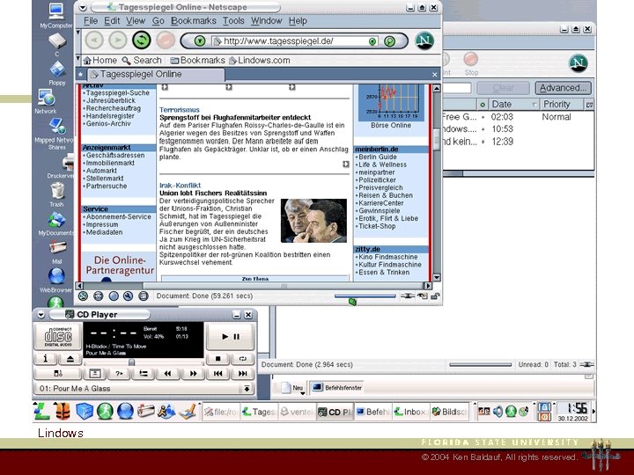Click the Forward arrow in Netscape toolbar
Screen dimensions: 634x475
tap(118, 40)
